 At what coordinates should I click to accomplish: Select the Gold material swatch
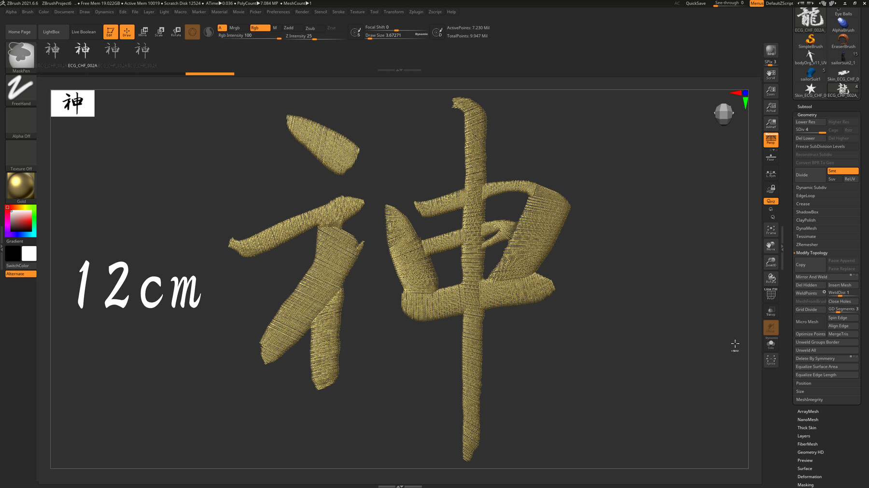click(20, 186)
